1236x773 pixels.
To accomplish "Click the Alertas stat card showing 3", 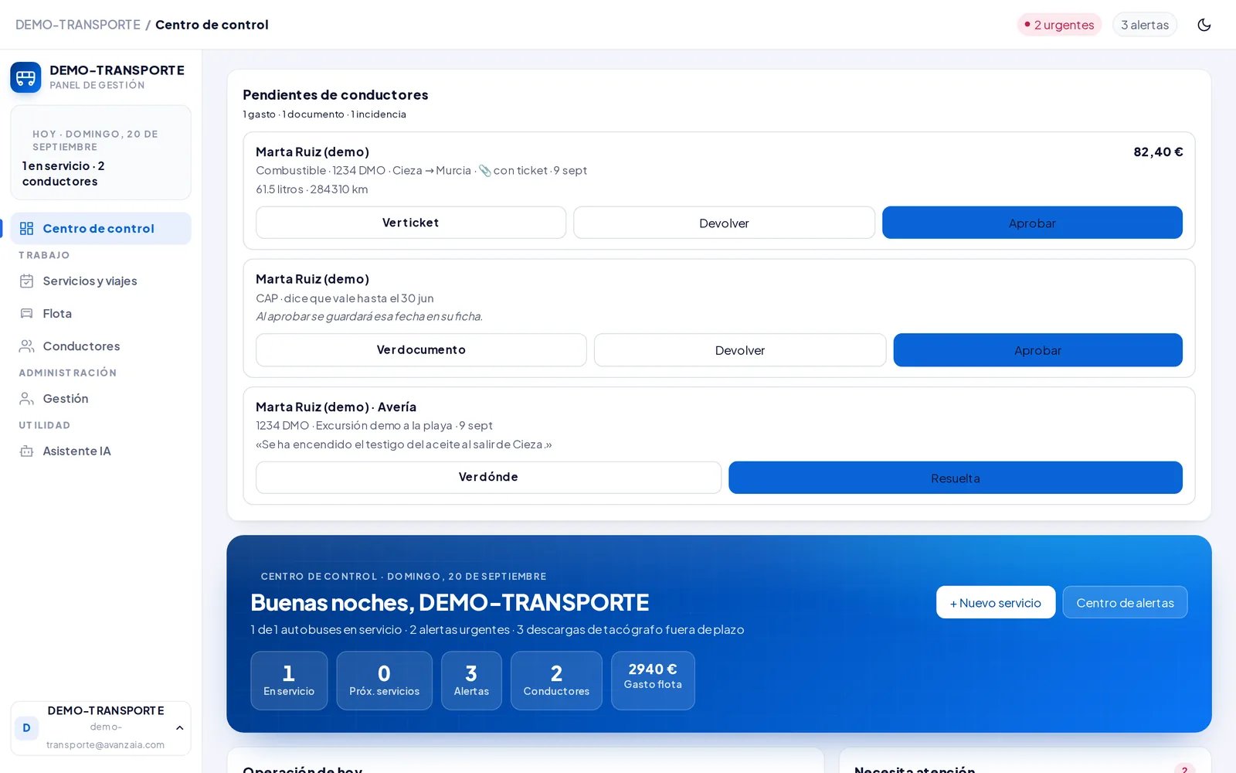I will [x=471, y=680].
